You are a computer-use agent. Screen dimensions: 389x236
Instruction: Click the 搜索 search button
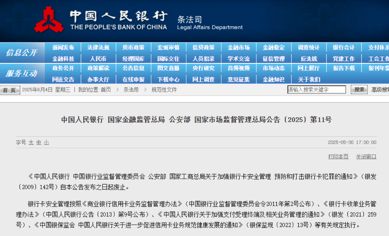click(359, 90)
